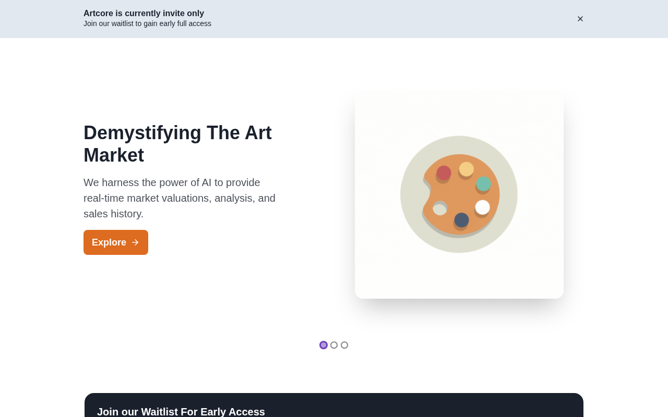Jump to the third carousel slide dot
The height and width of the screenshot is (417, 668).
click(x=344, y=345)
